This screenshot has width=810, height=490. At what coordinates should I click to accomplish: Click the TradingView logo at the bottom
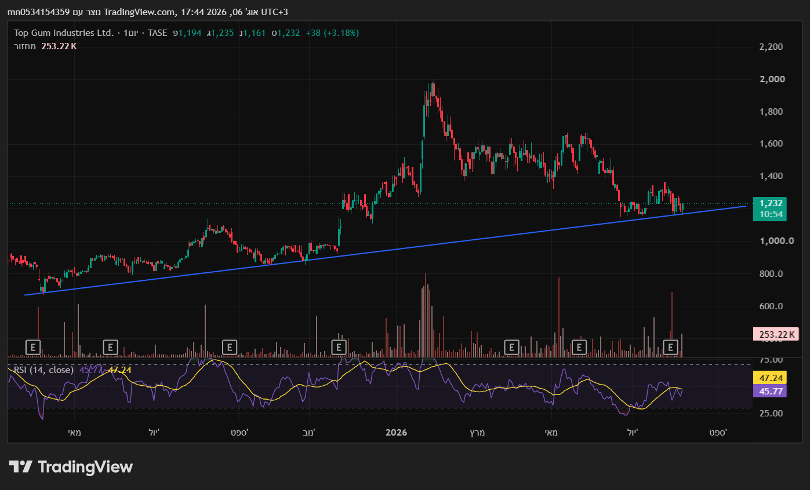tap(71, 467)
